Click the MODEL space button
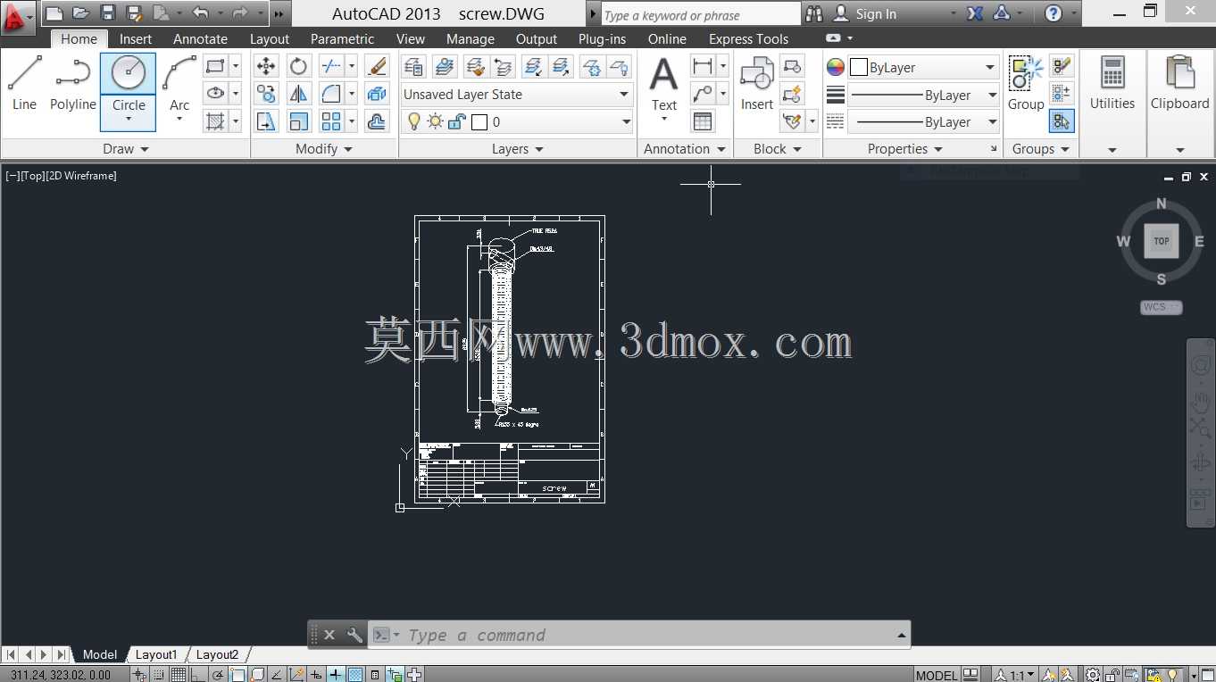1216x682 pixels. coord(937,675)
